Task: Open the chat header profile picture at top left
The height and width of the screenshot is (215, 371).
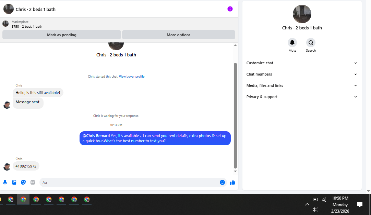Action: (9, 9)
